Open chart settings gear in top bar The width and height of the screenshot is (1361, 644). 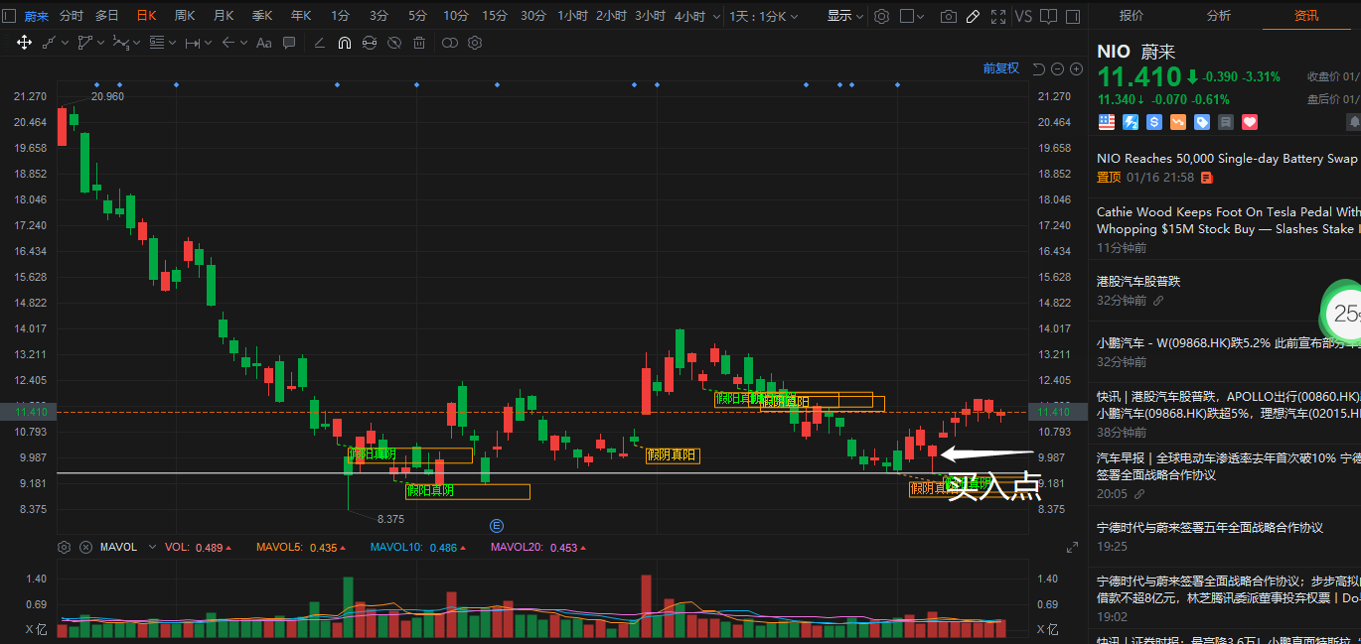[881, 16]
